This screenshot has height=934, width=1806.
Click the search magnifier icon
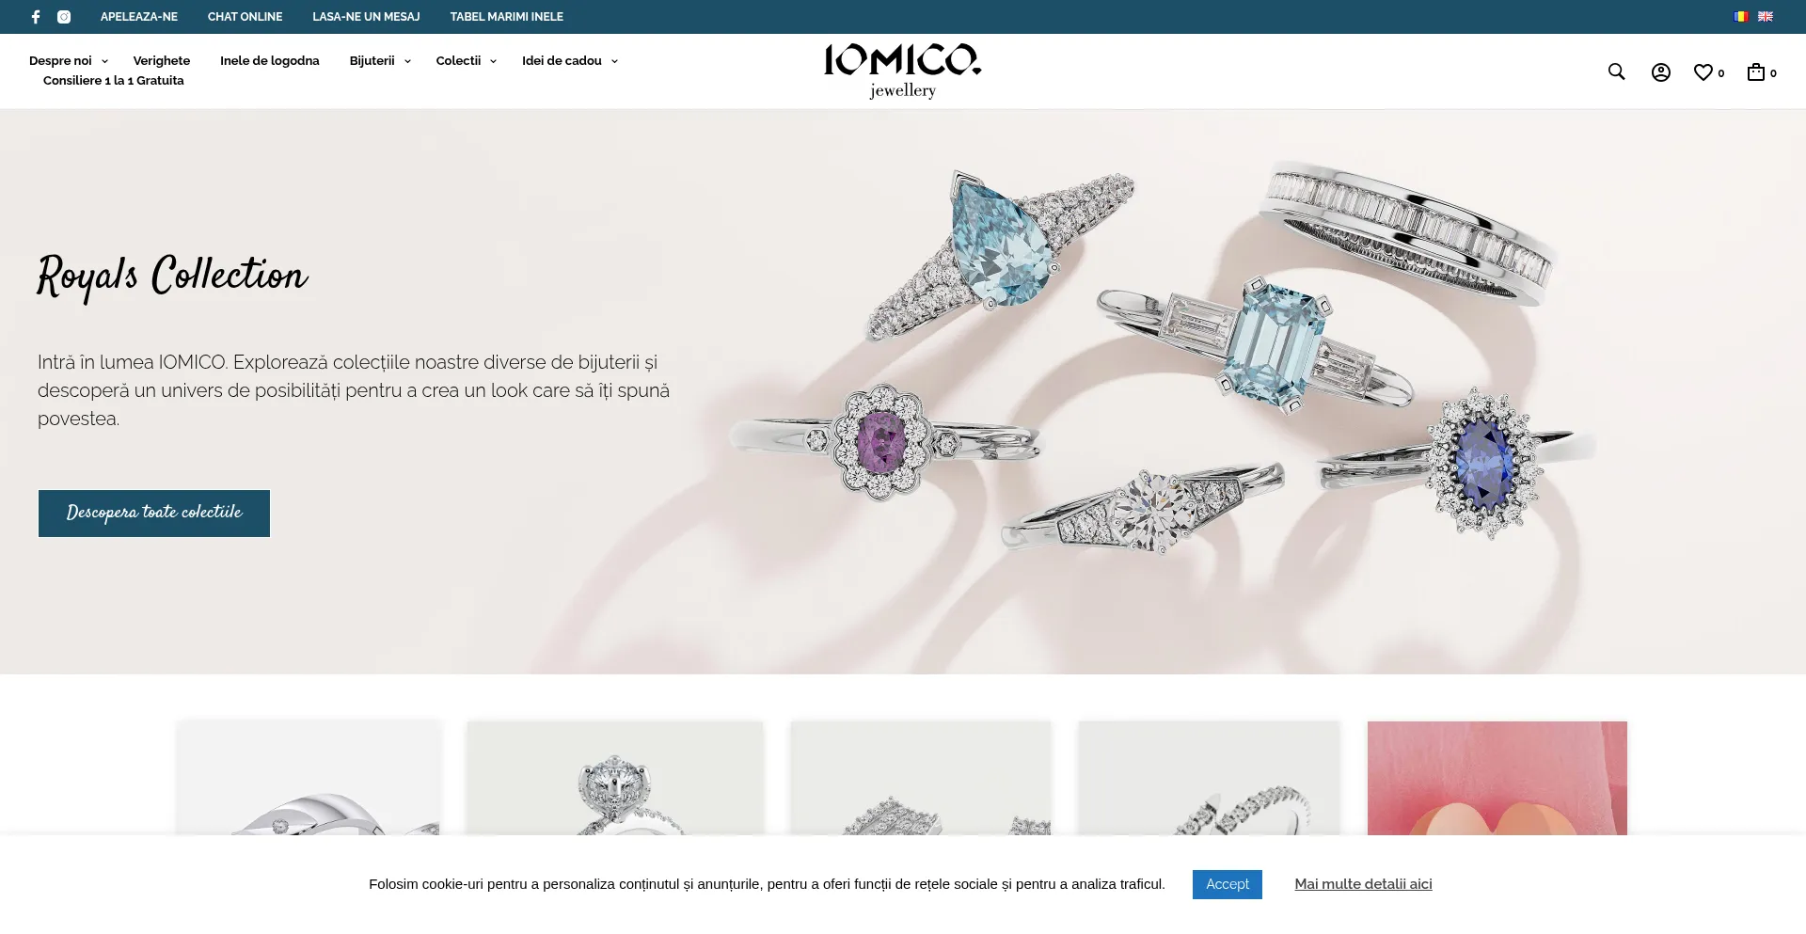click(1616, 71)
